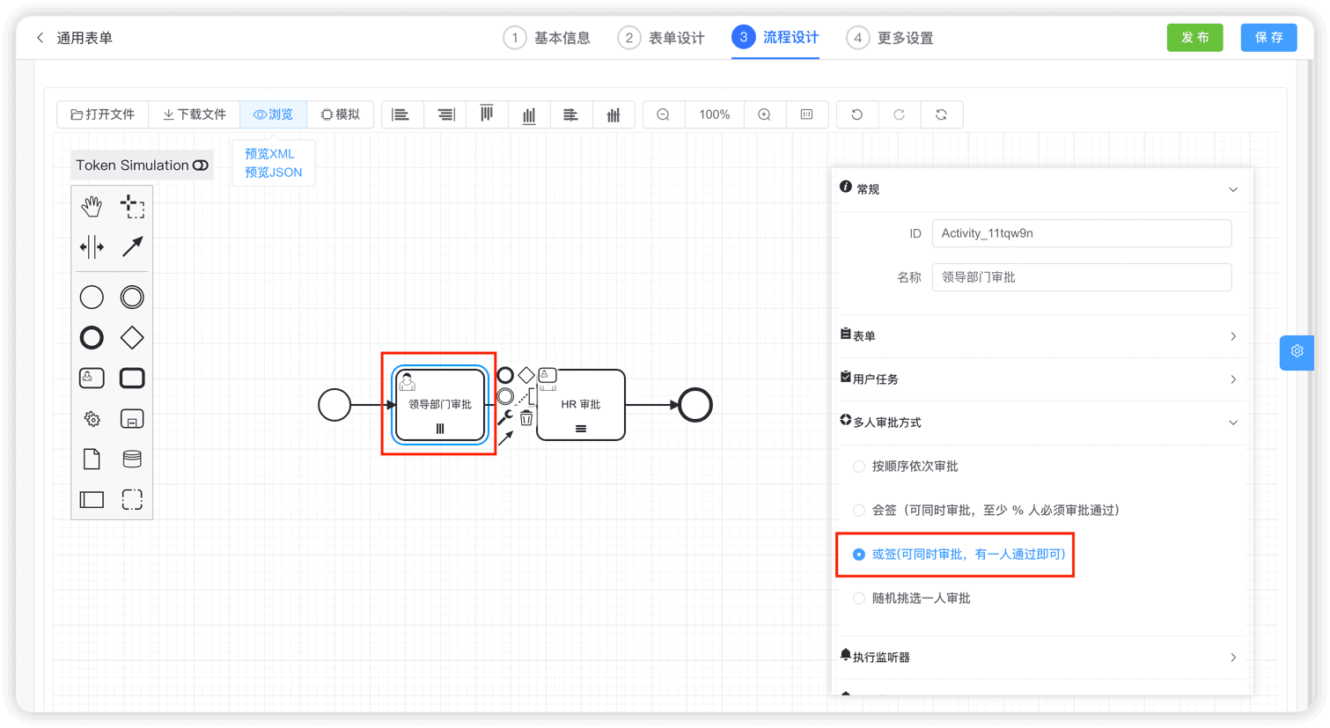This screenshot has width=1330, height=728.
Task: Select the thick-bordered end event on canvas
Action: click(695, 405)
